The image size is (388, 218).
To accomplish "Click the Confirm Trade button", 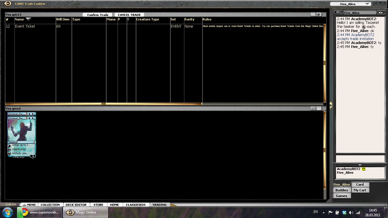I will [97, 15].
